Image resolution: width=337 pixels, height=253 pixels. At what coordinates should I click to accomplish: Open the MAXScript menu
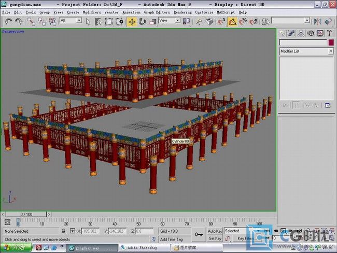tap(226, 12)
